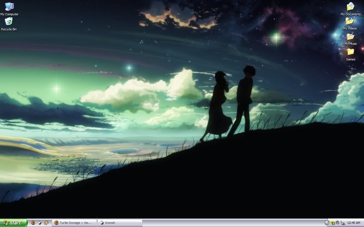Image resolution: width=364 pixels, height=227 pixels.
Task: Select the Recycle Bin icon
Action: click(9, 22)
